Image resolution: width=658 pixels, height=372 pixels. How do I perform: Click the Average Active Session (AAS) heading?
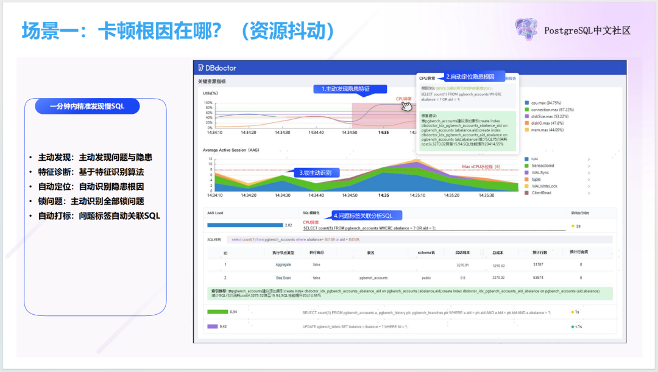(231, 150)
